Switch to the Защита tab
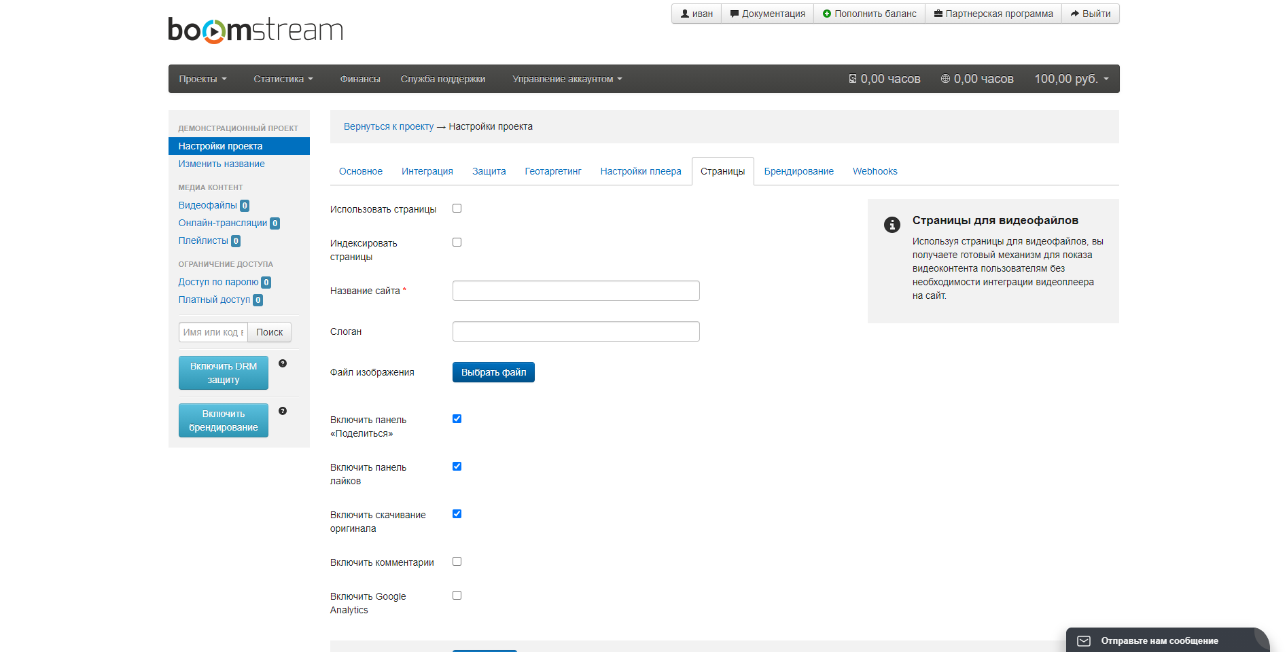Screen dimensions: 1287x652 pos(489,171)
